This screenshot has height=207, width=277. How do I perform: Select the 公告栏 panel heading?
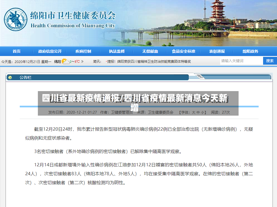click(x=25, y=77)
